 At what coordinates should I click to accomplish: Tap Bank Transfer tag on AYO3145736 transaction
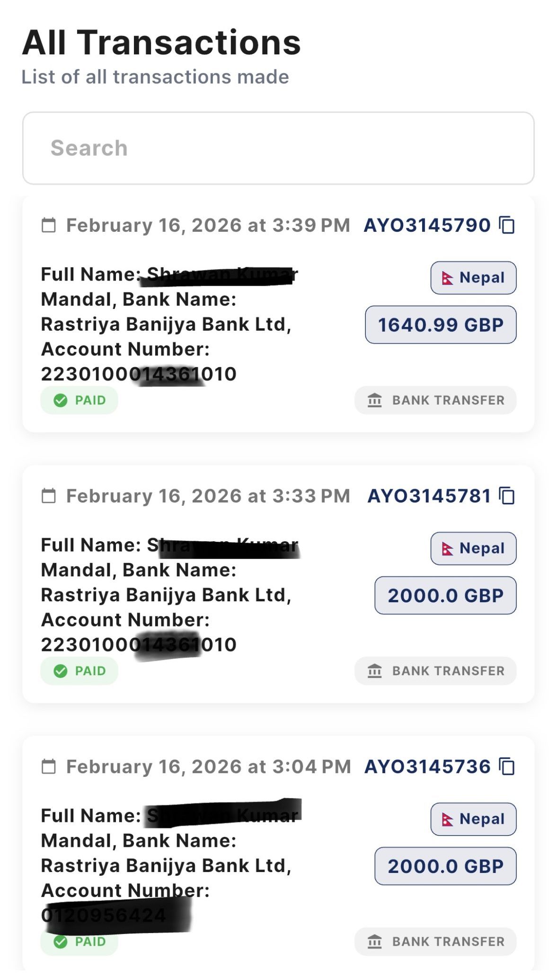point(435,942)
